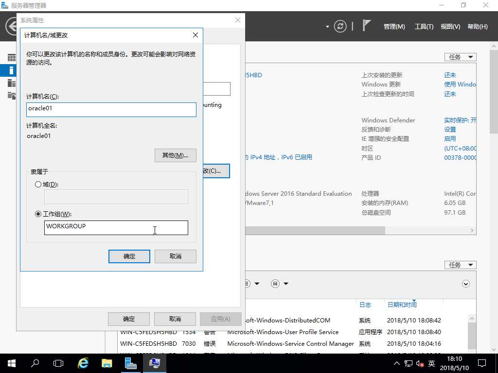Image resolution: width=498 pixels, height=373 pixels.
Task: Select the 域(D) domain radio button
Action: point(38,184)
